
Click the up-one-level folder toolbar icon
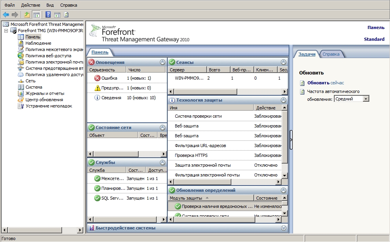pos(27,15)
